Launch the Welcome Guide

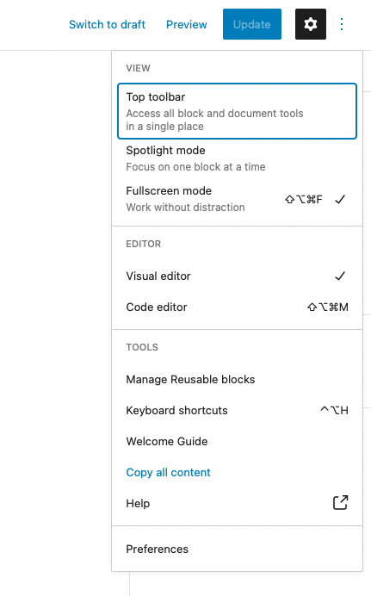[x=237, y=441]
